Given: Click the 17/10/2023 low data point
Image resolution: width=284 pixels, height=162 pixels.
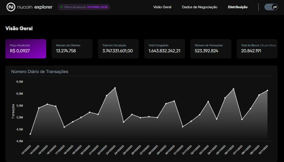Looking at the screenshot, I should click(x=64, y=127).
